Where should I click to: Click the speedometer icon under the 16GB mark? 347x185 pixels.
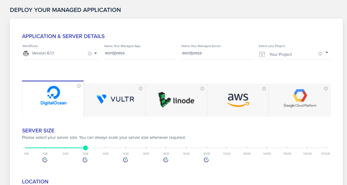206,160
